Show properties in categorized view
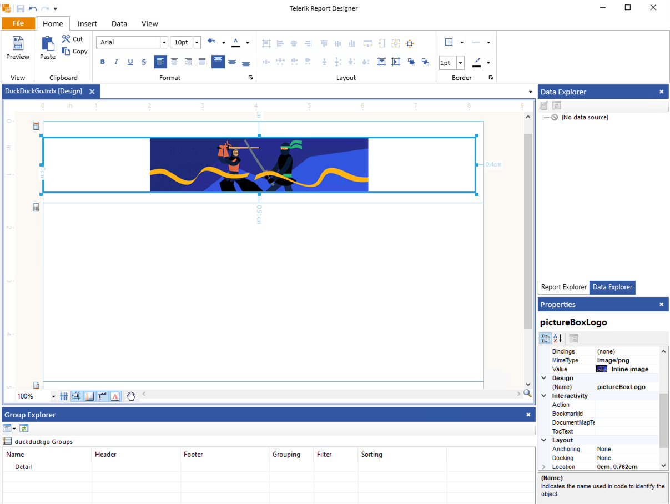 click(x=545, y=338)
